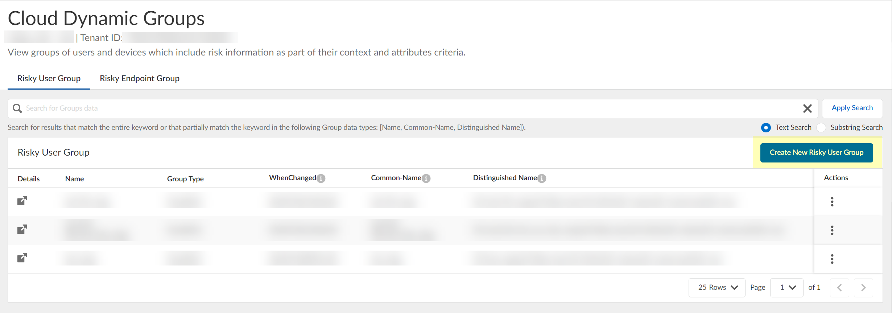Open details for the second group row

point(22,229)
